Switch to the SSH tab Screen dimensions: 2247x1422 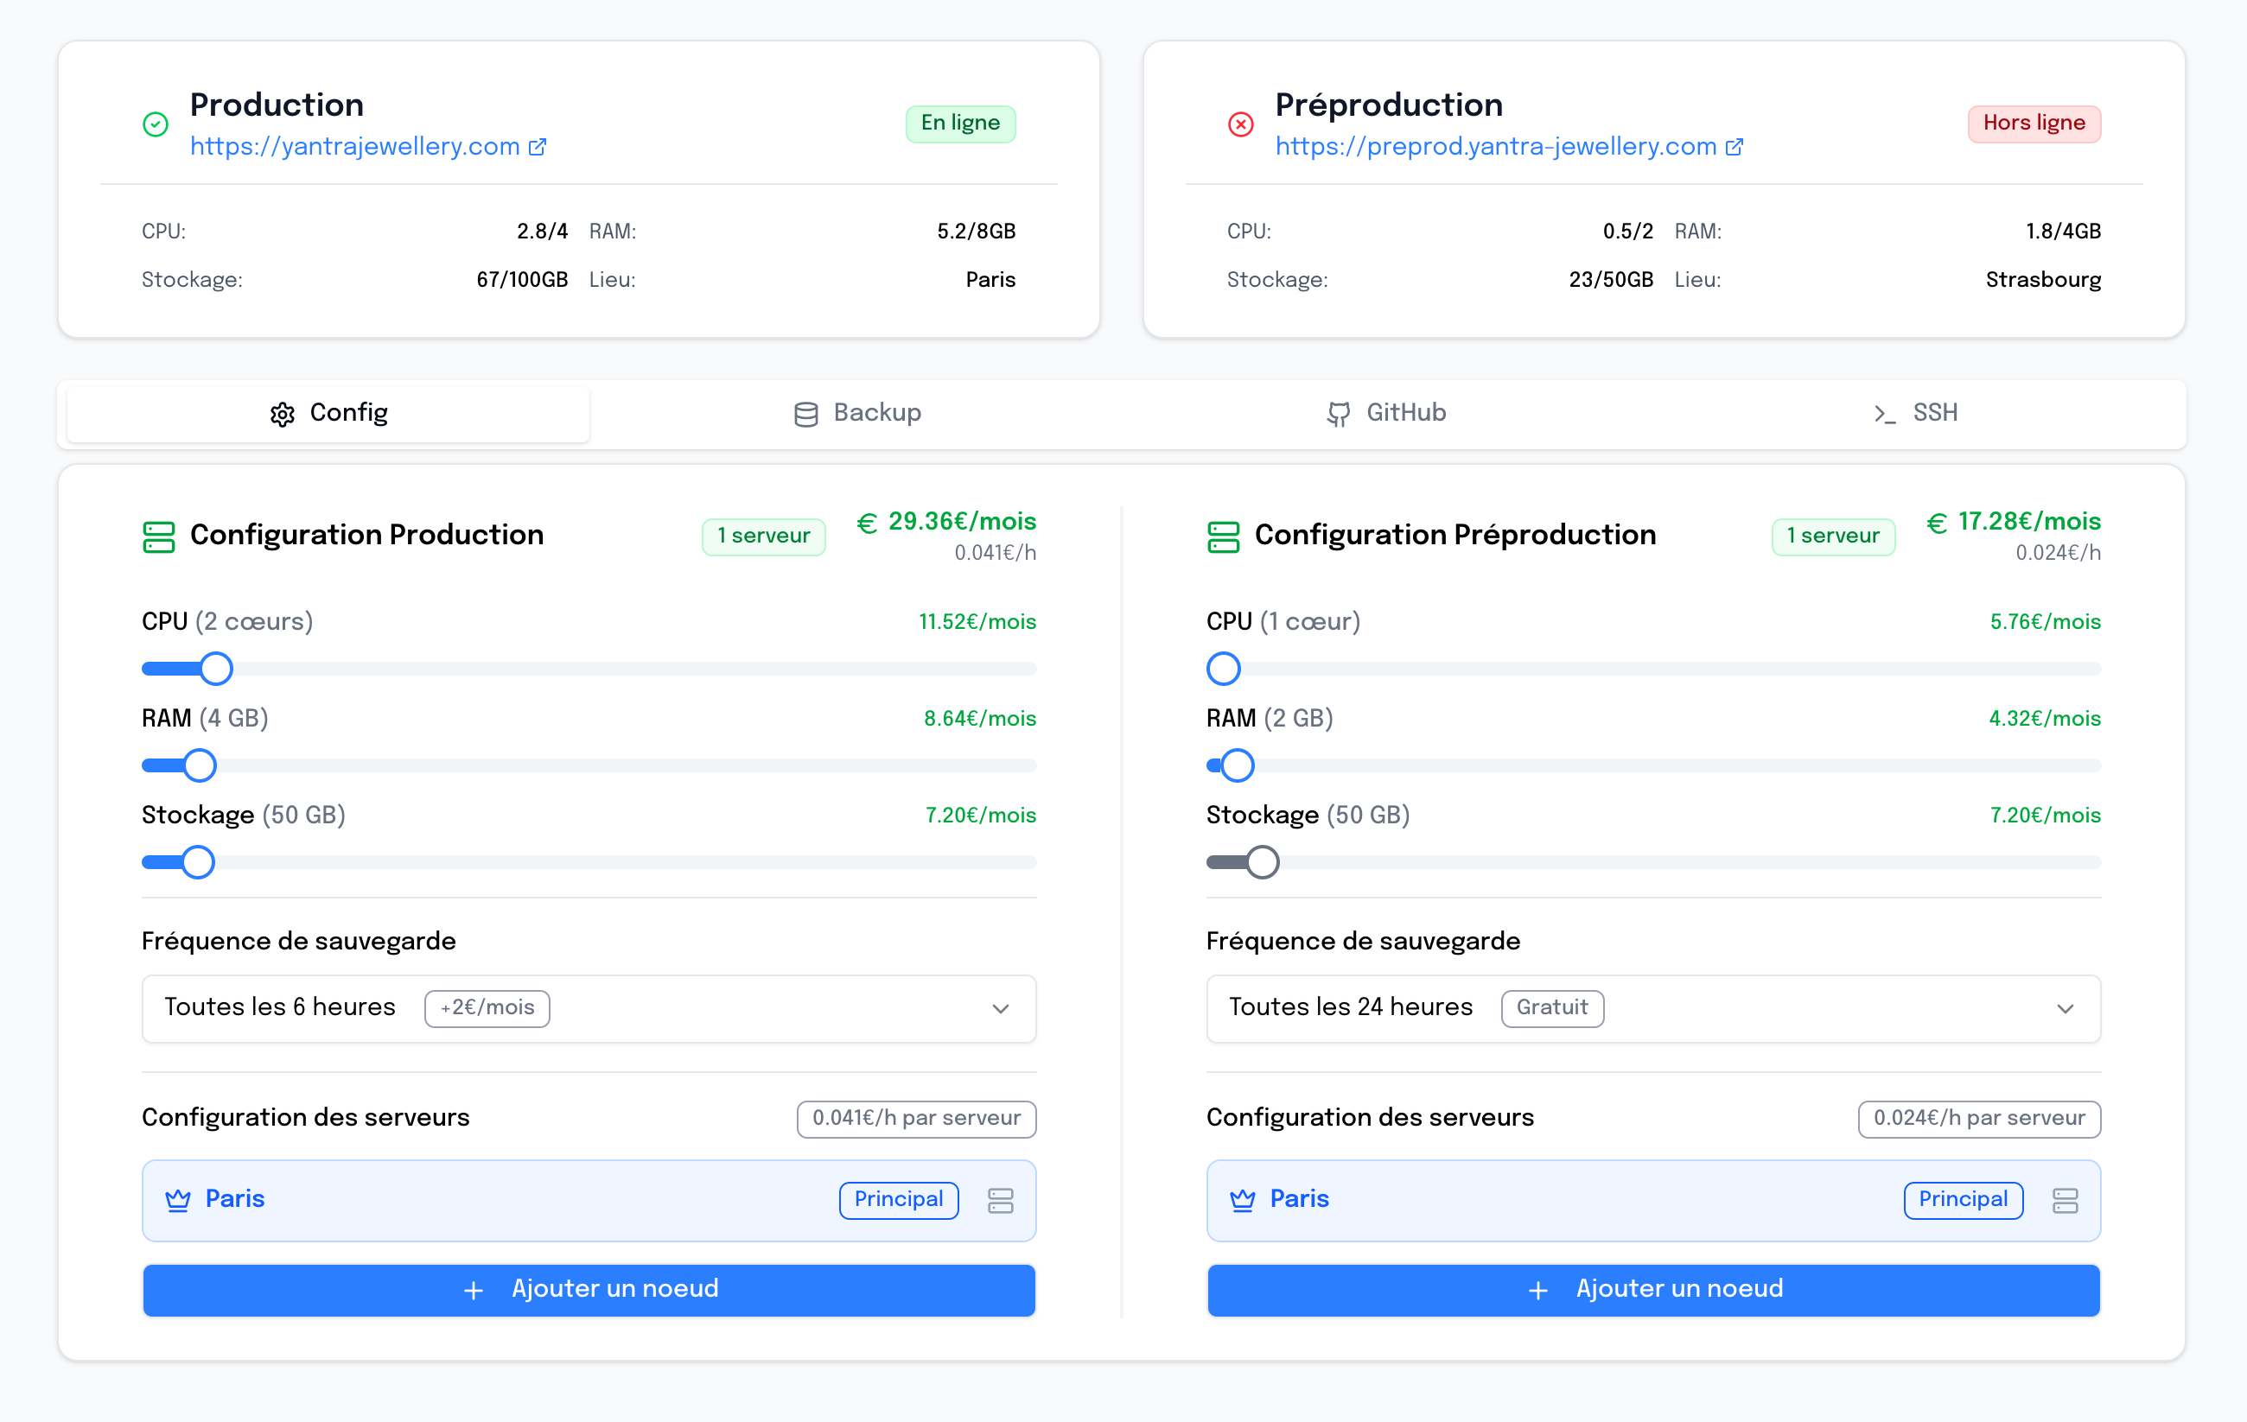pyautogui.click(x=1916, y=413)
